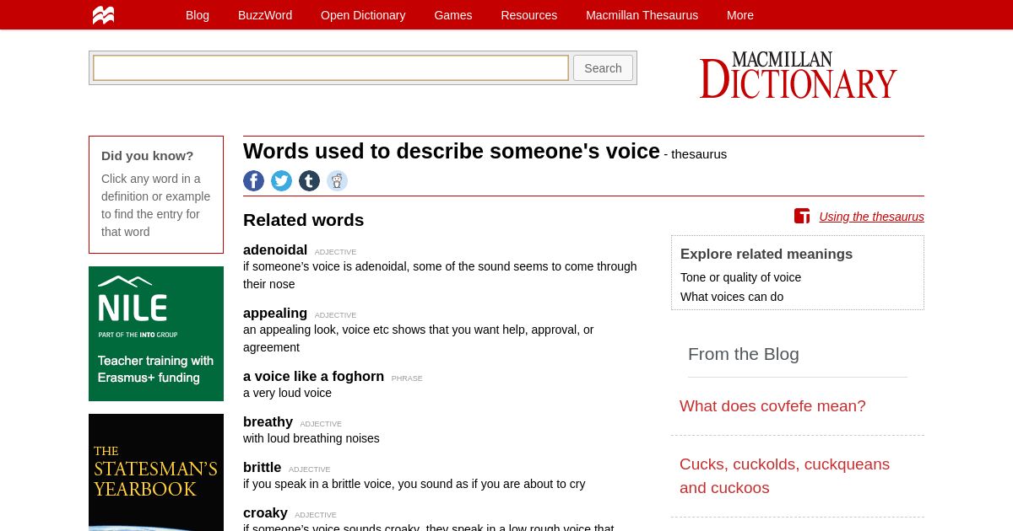Open Cucks, cuckolds, cuckqueans and cuckoos post
This screenshot has height=531, width=1013.
tap(784, 476)
